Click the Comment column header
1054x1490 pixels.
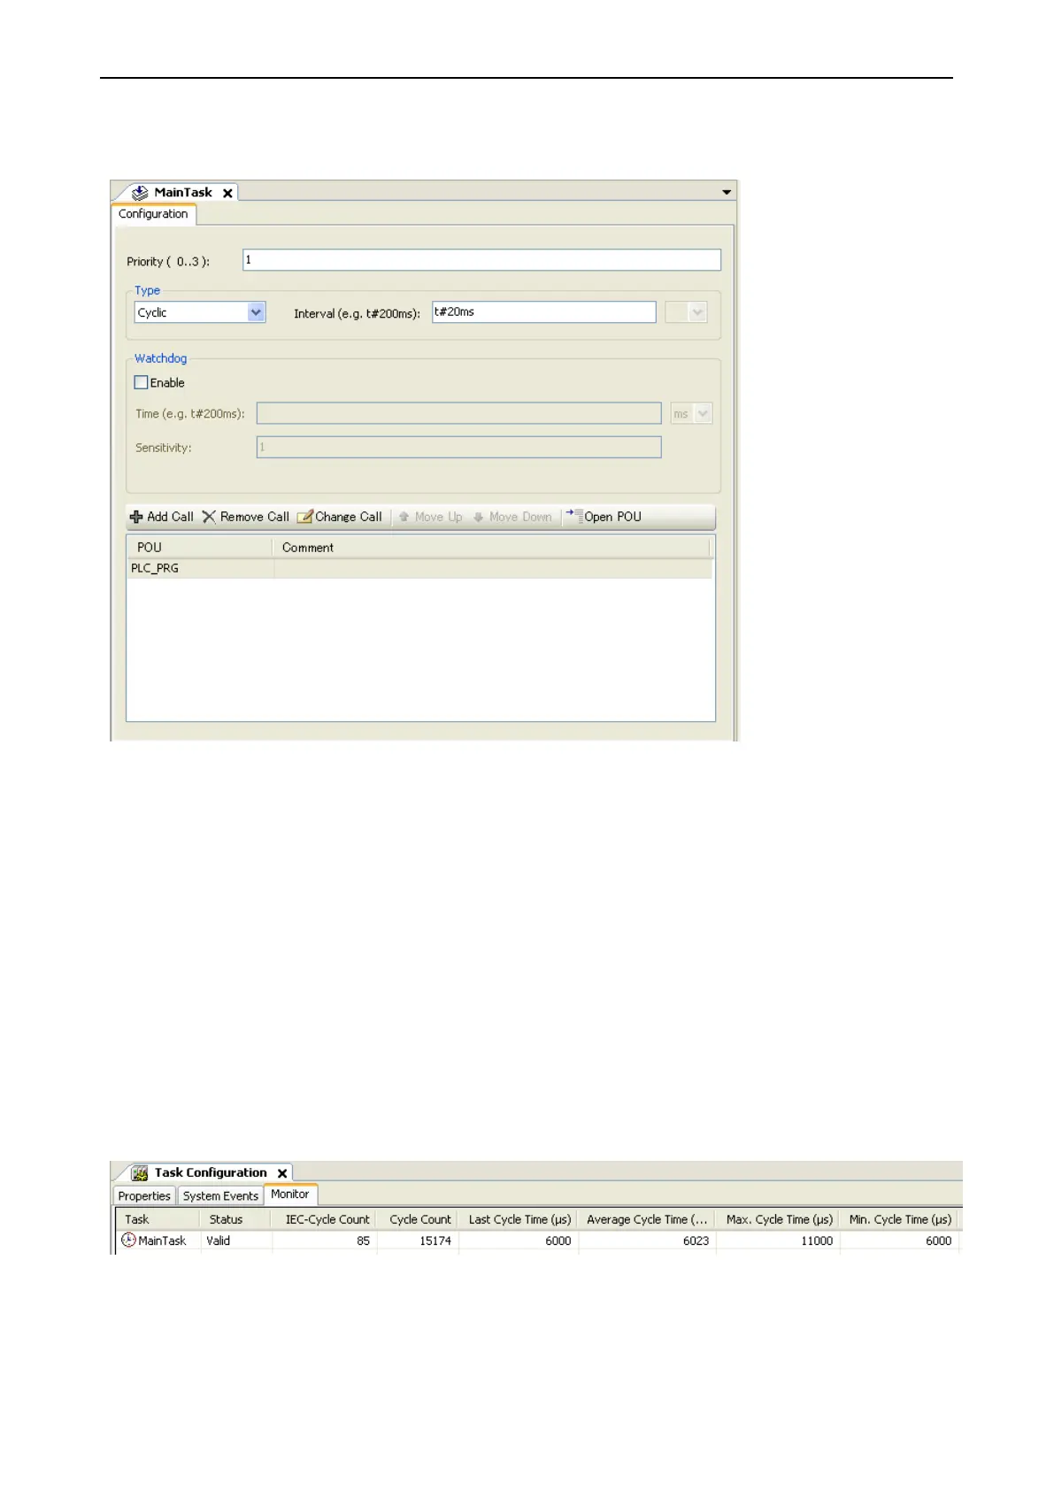click(492, 548)
